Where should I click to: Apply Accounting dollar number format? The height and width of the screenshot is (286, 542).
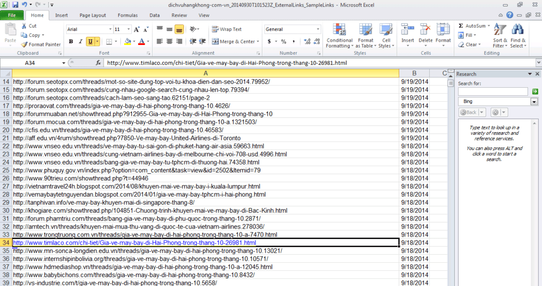click(x=269, y=42)
